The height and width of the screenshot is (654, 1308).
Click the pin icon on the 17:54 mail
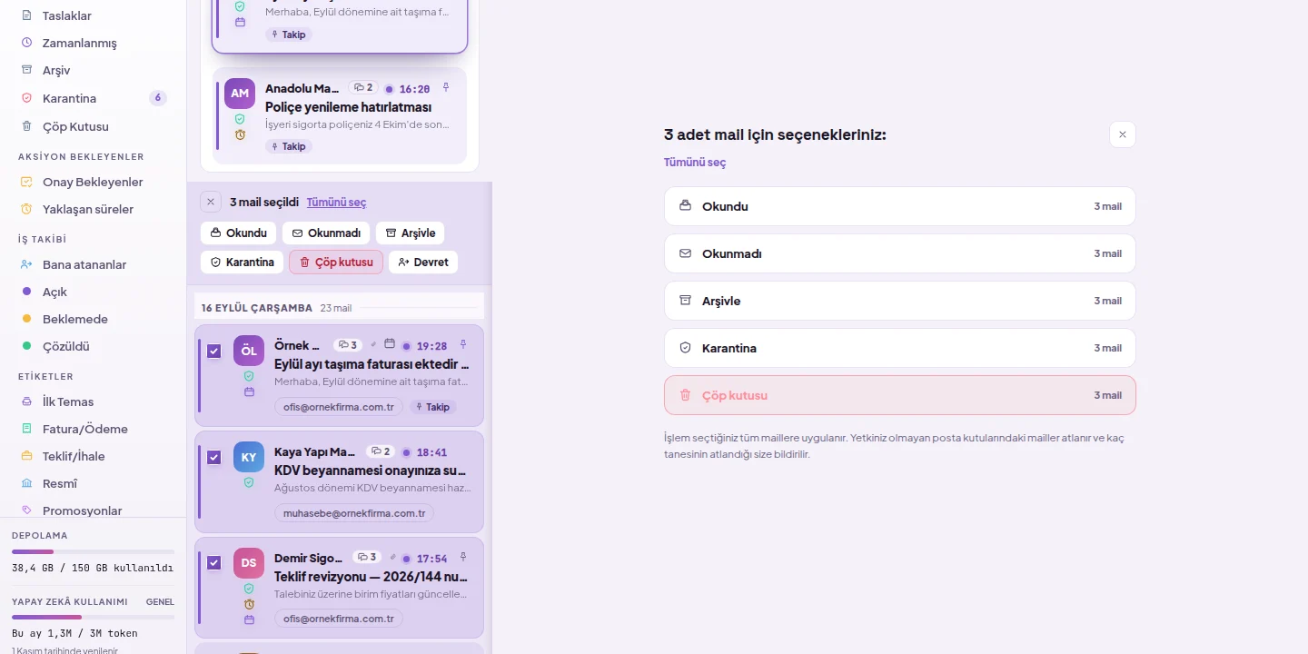click(x=463, y=557)
